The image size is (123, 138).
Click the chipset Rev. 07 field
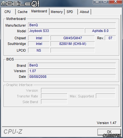click(x=110, y=38)
